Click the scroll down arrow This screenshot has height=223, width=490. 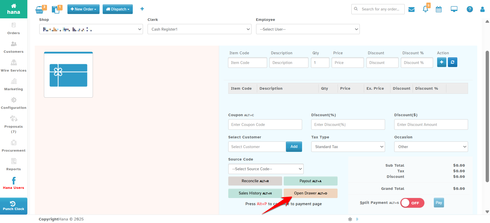487,212
